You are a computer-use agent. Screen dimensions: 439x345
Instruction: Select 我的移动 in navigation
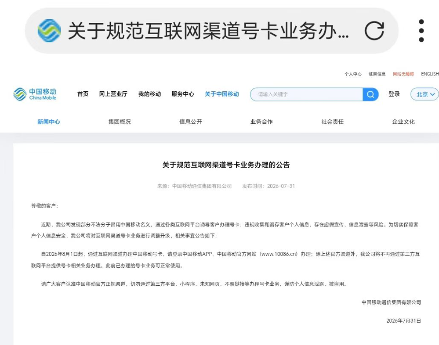pyautogui.click(x=149, y=94)
